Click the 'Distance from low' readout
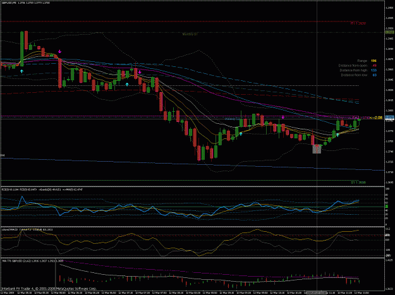Screen dimensions: 395x295 pos(359,75)
